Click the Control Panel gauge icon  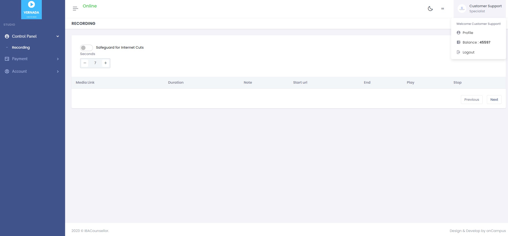[x=7, y=36]
